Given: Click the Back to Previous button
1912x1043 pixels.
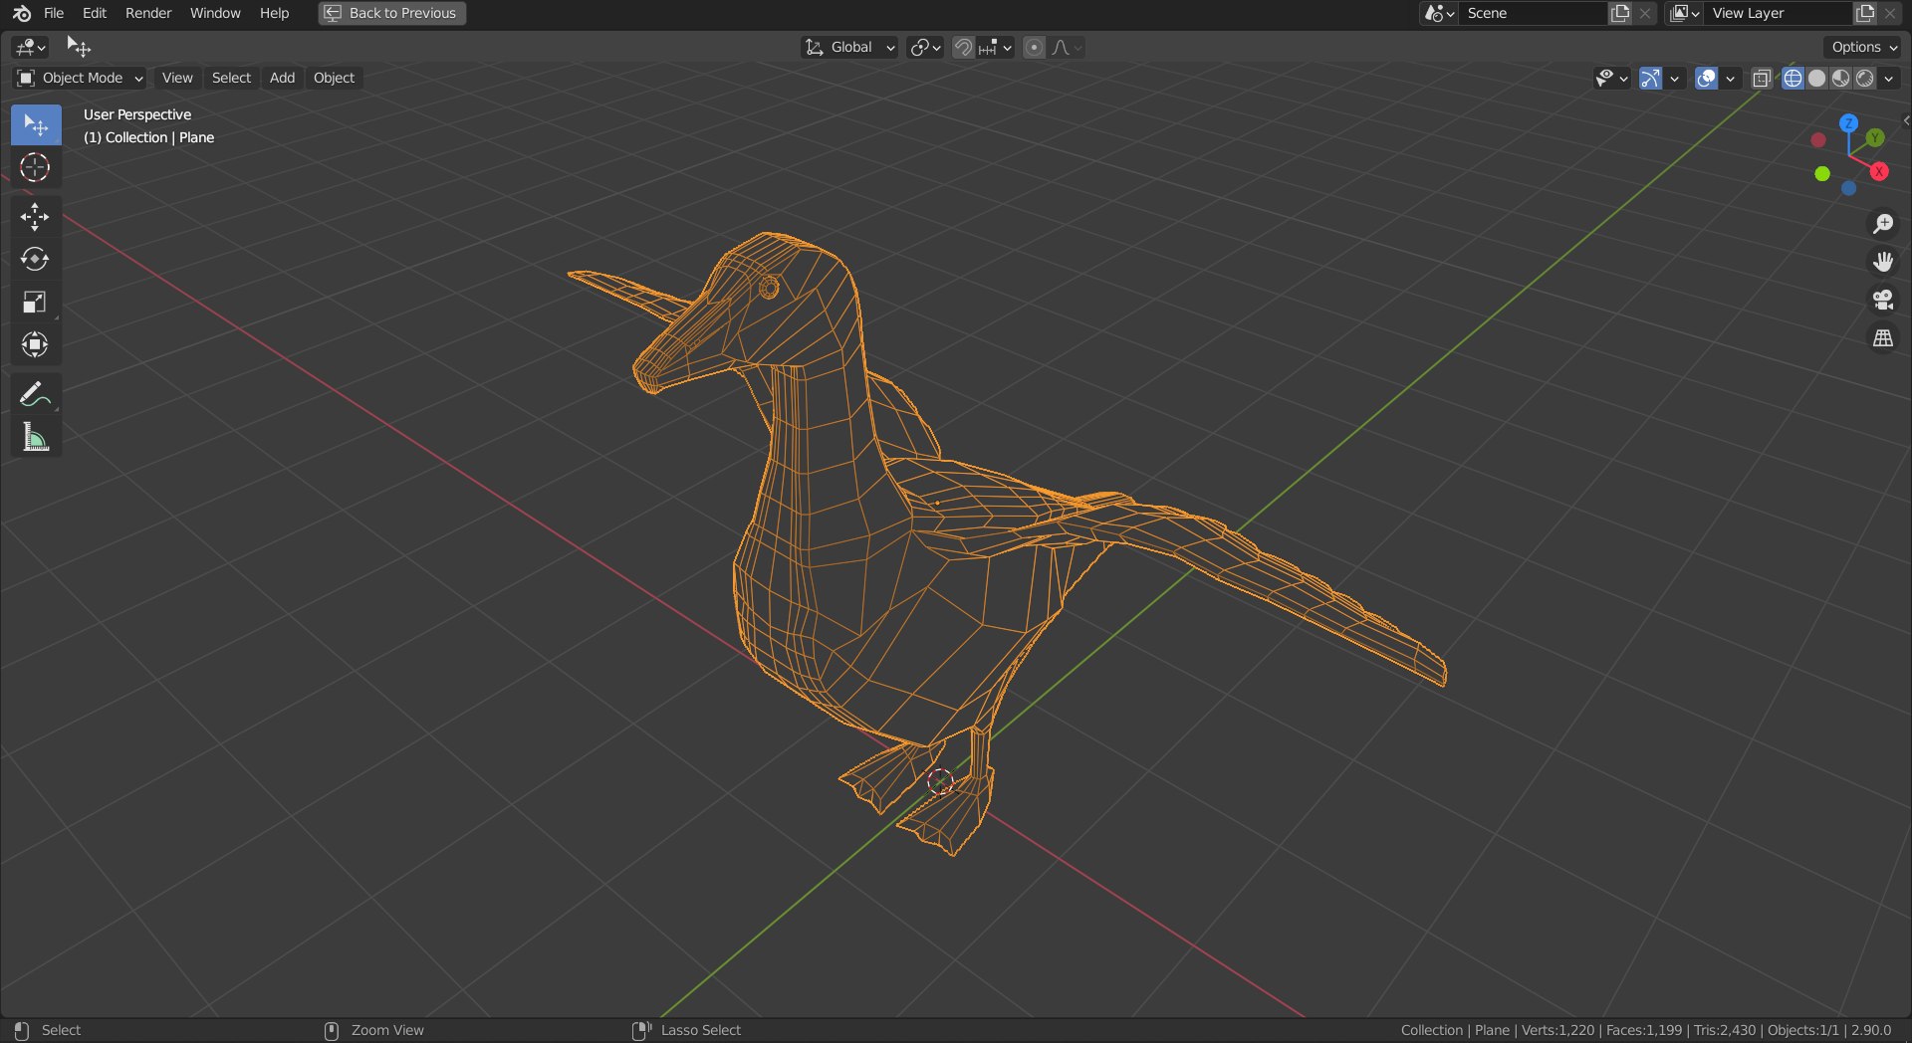Looking at the screenshot, I should tap(392, 13).
